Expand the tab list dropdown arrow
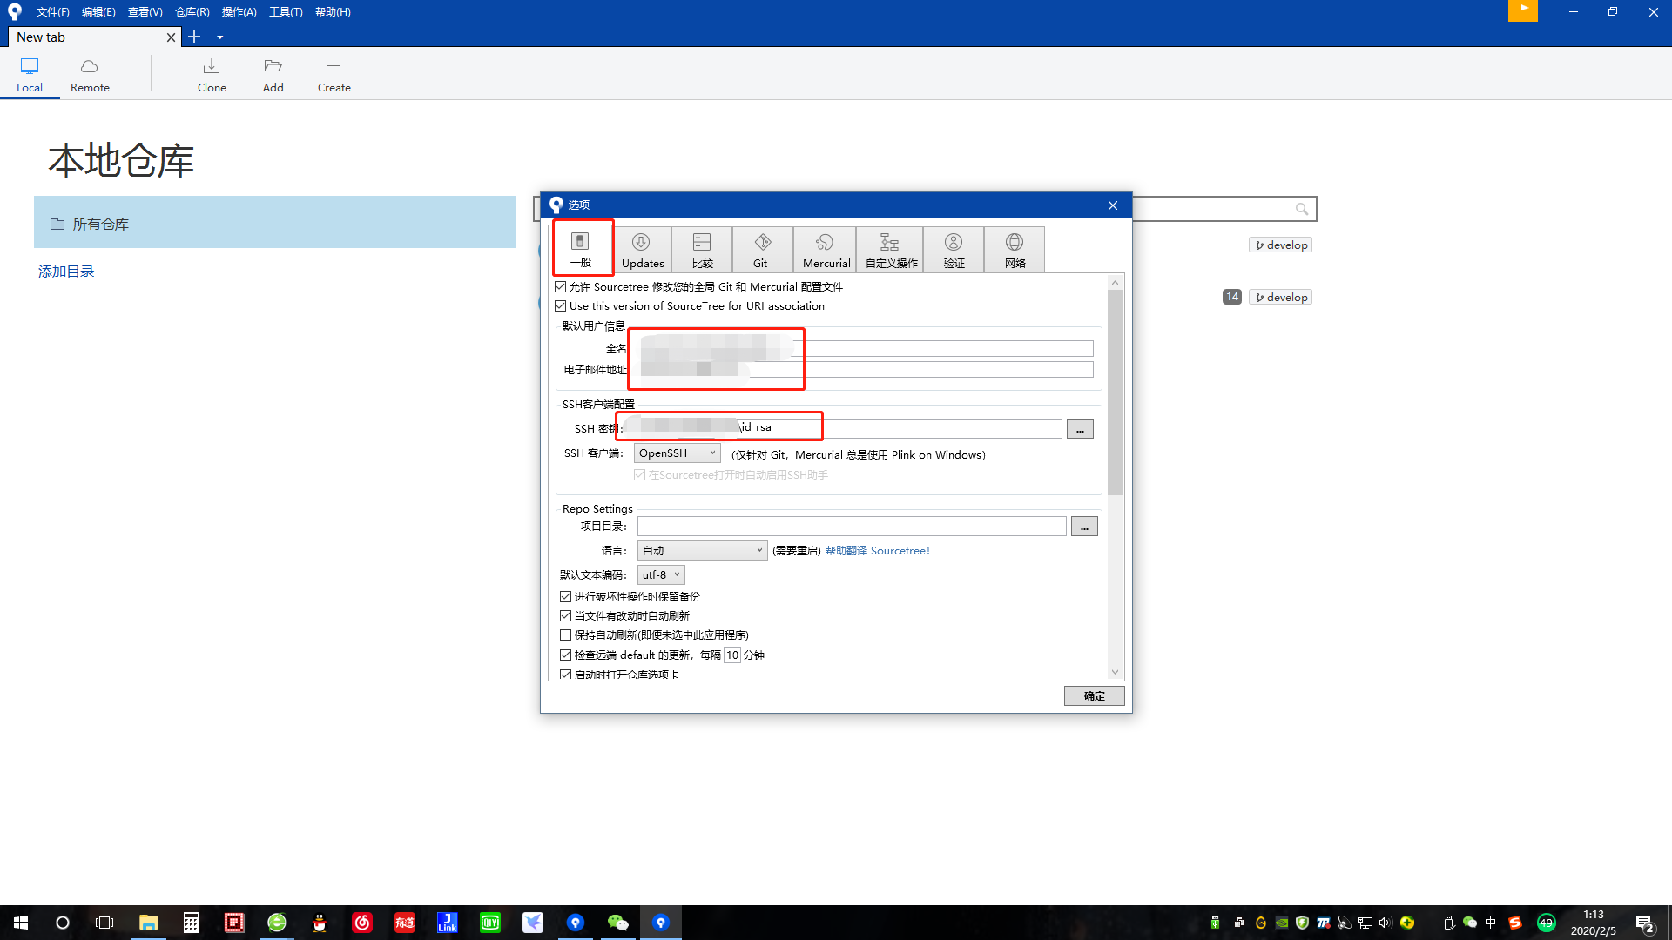Viewport: 1672px width, 940px height. tap(219, 37)
